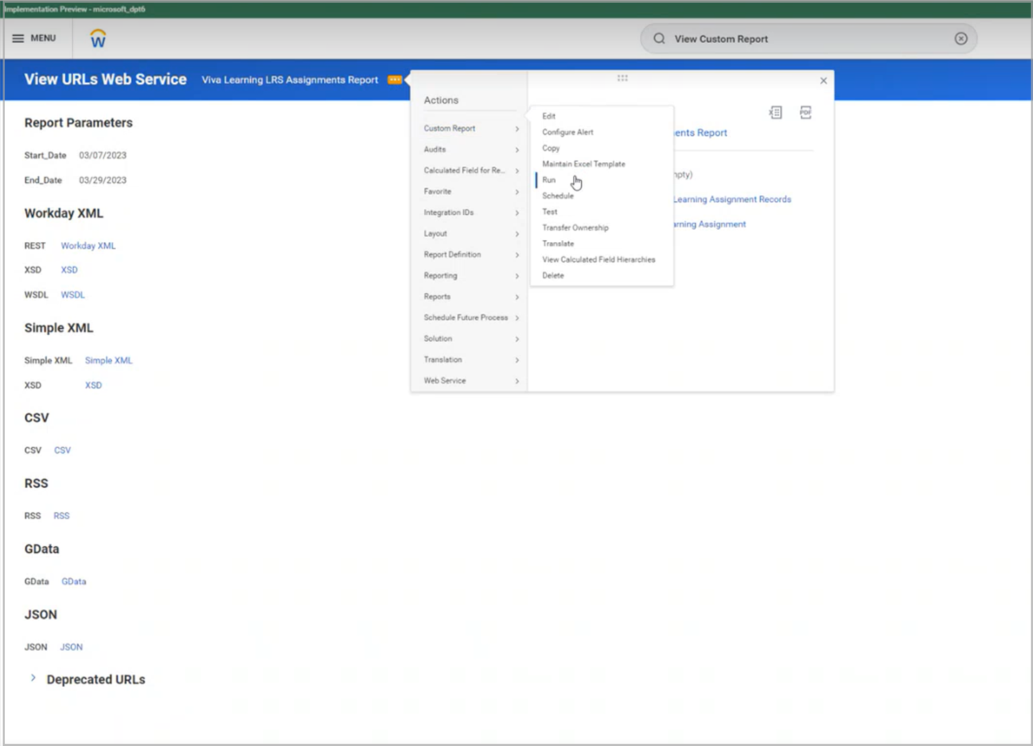Select Test from the submenu
Image resolution: width=1033 pixels, height=746 pixels.
(x=550, y=211)
